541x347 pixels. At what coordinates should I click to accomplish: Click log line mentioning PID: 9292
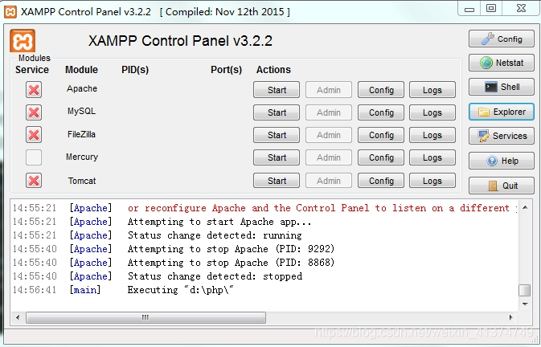(231, 249)
